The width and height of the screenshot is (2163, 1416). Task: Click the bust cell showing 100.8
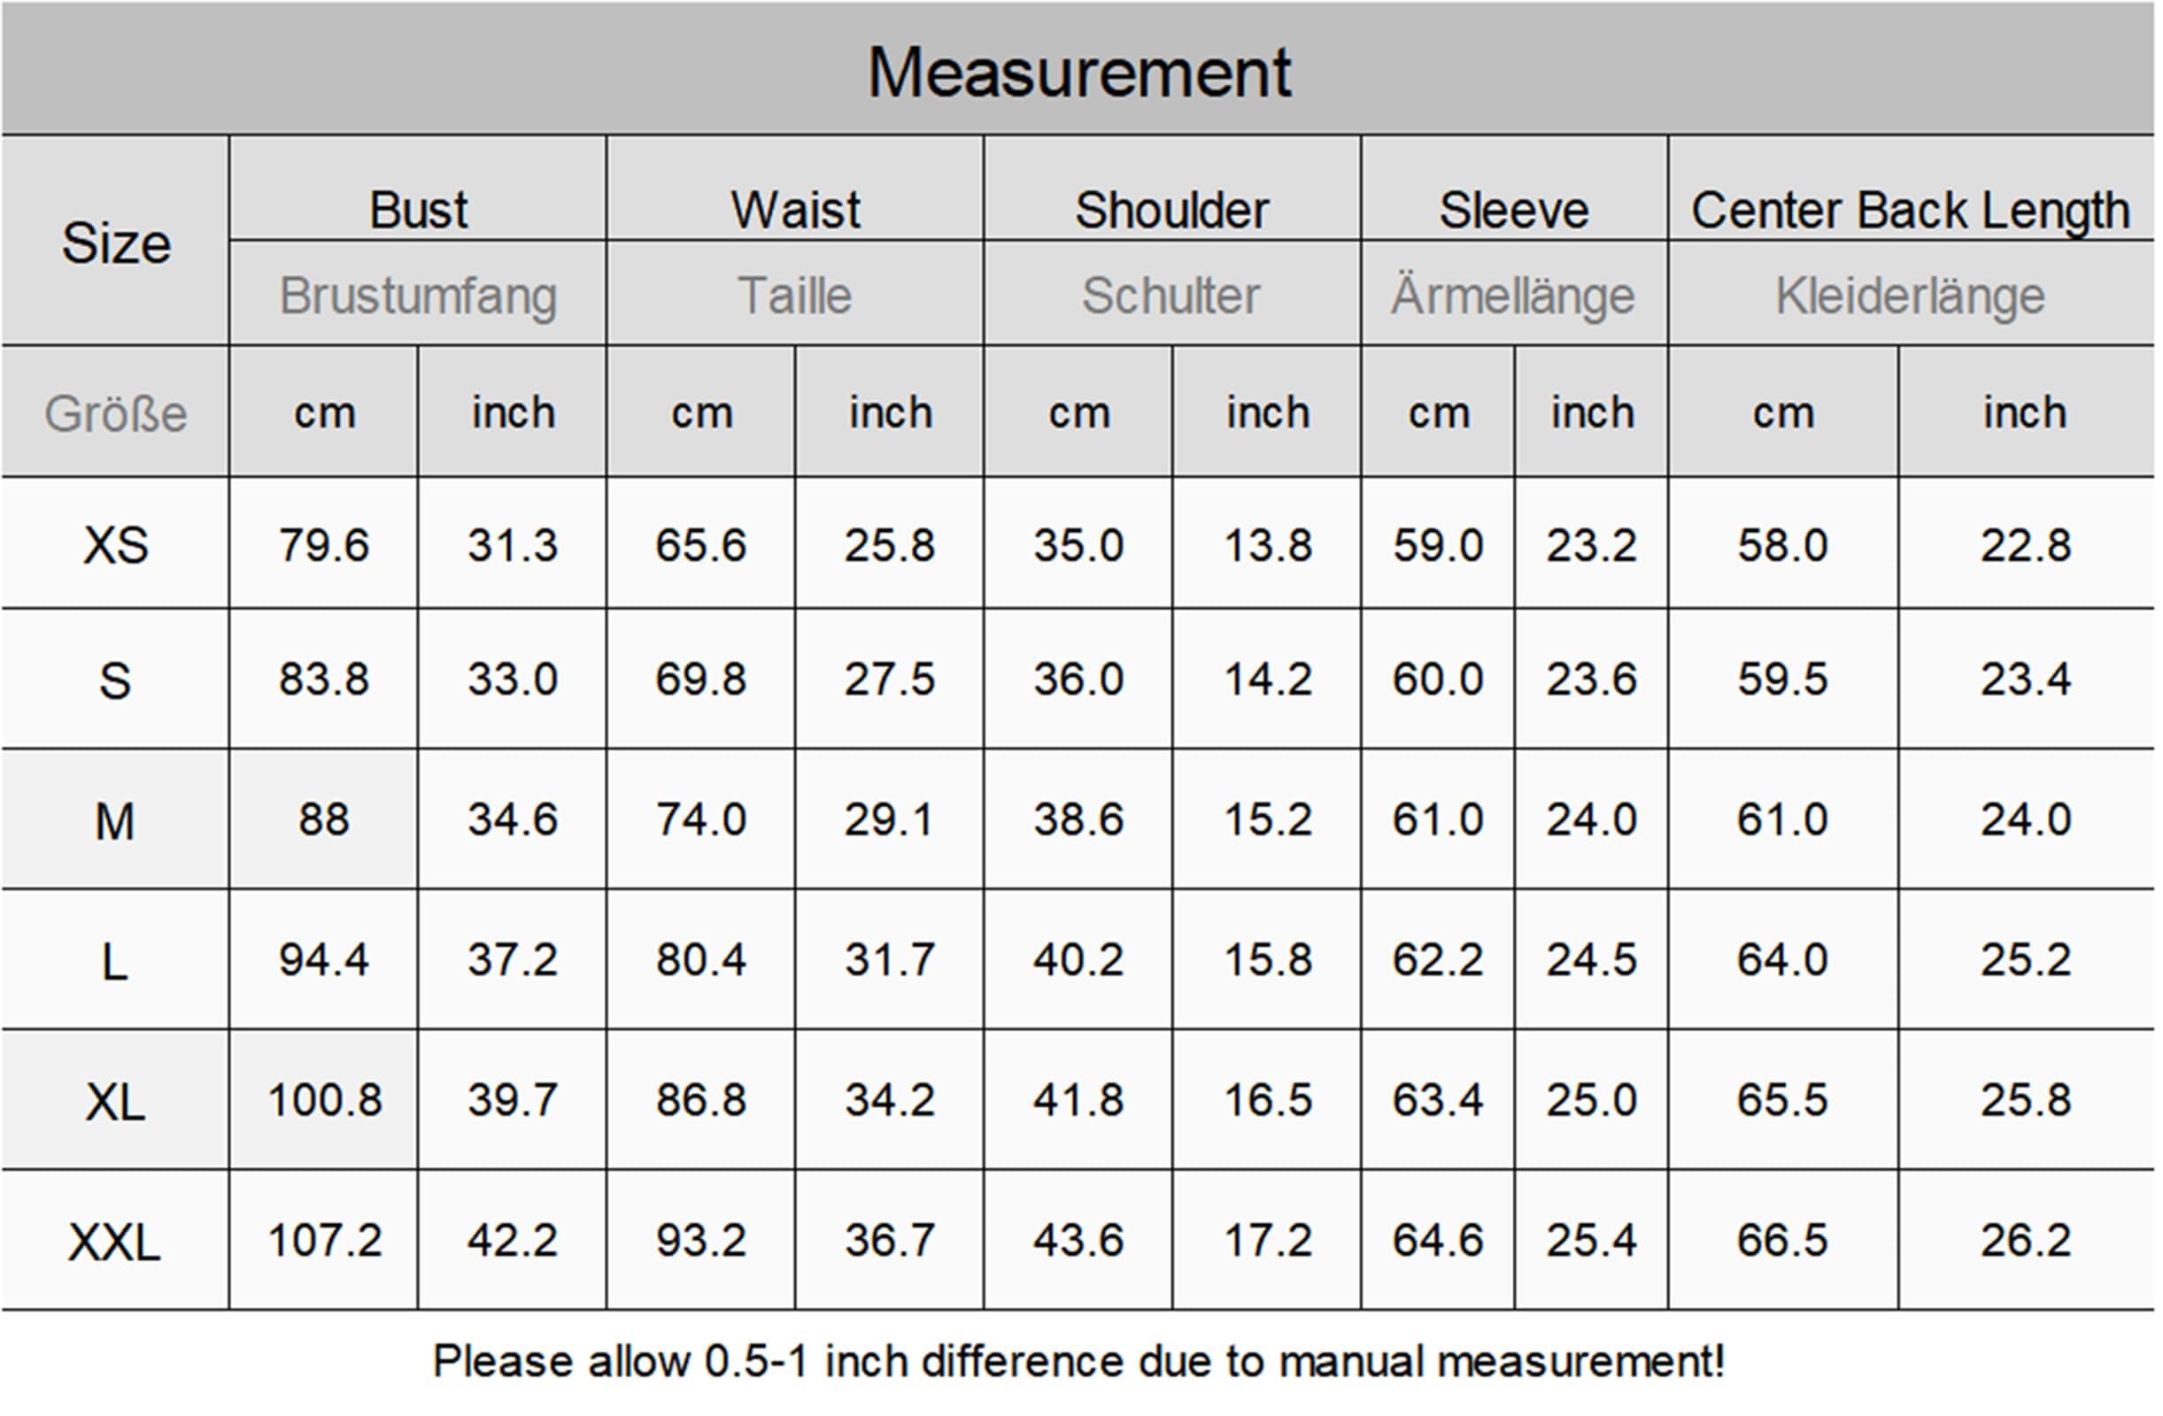tap(323, 1100)
